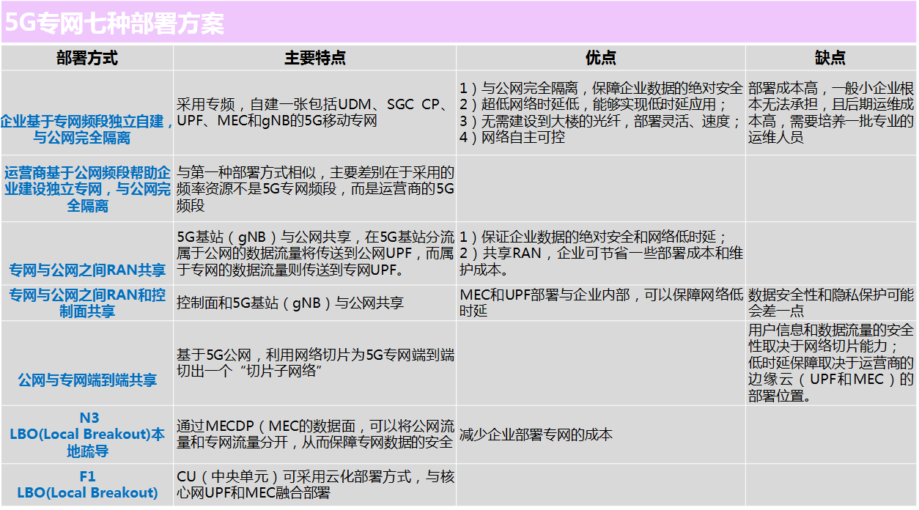The height and width of the screenshot is (510, 919).
Task: Select the drawbacks cell starting "部署成本高"
Action: (x=830, y=113)
